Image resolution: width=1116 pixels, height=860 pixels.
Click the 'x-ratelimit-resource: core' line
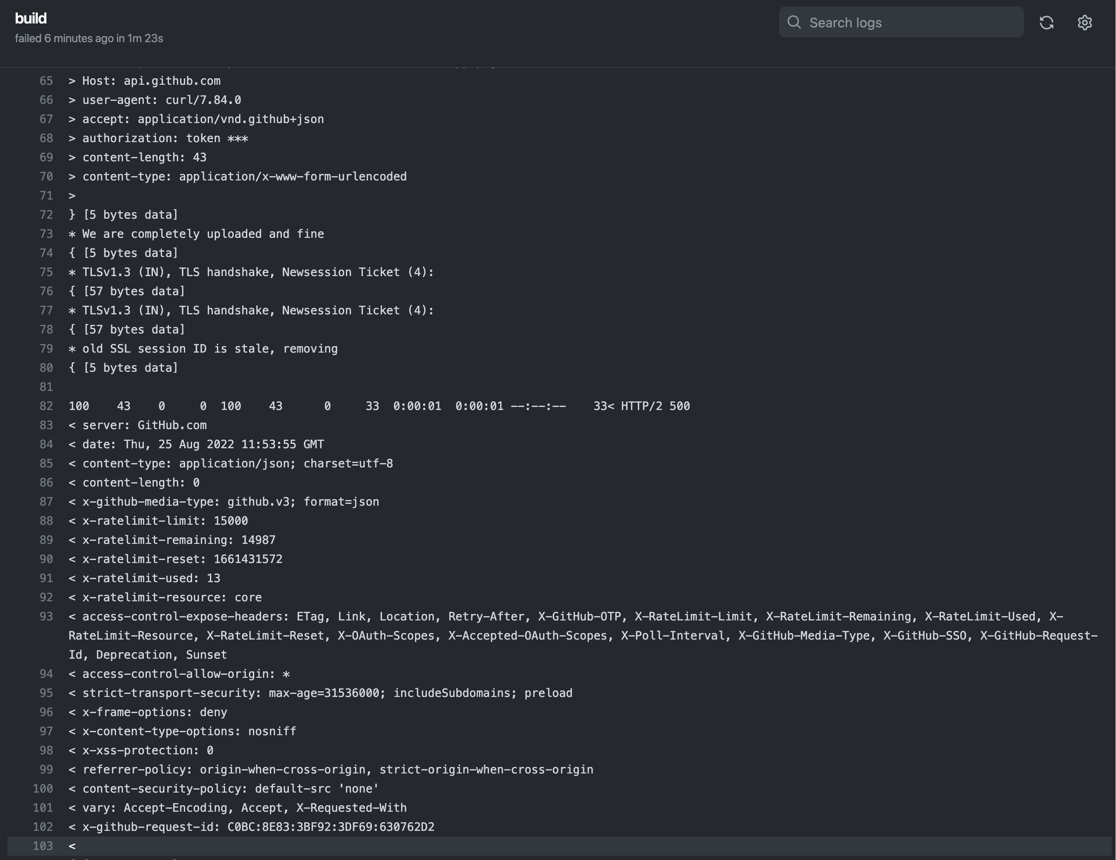pyautogui.click(x=165, y=597)
